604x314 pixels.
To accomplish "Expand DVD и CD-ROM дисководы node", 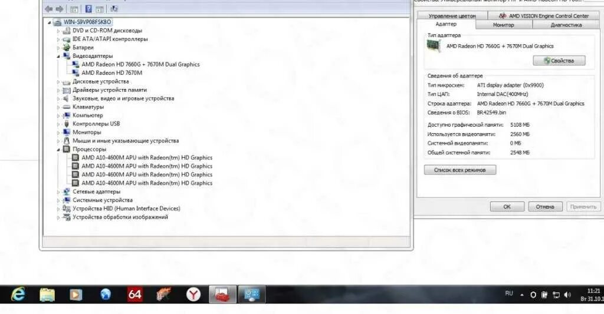I will point(58,31).
